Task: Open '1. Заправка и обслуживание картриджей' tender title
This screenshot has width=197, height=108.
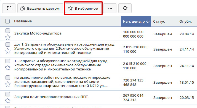Action: coord(61,65)
